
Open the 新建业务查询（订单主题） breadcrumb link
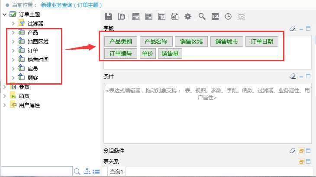(71, 5)
